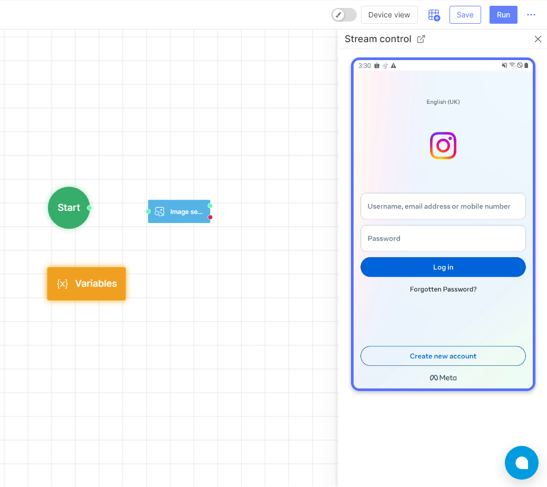Close the Stream control panel
This screenshot has width=547, height=487.
point(538,38)
